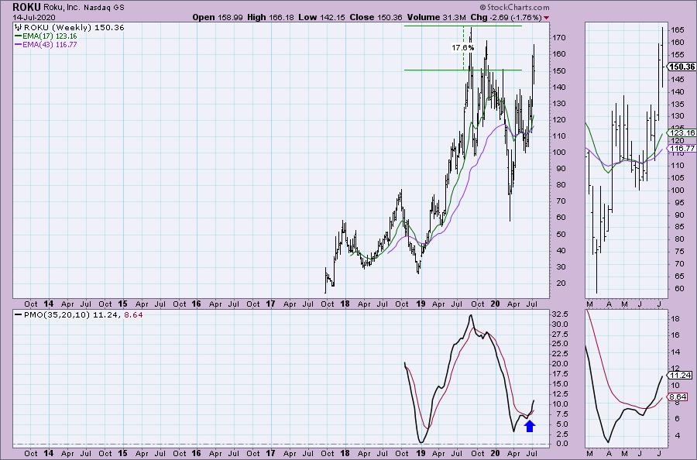Click the 32.5 label on the PMO axis
This screenshot has height=460, width=697.
(560, 314)
